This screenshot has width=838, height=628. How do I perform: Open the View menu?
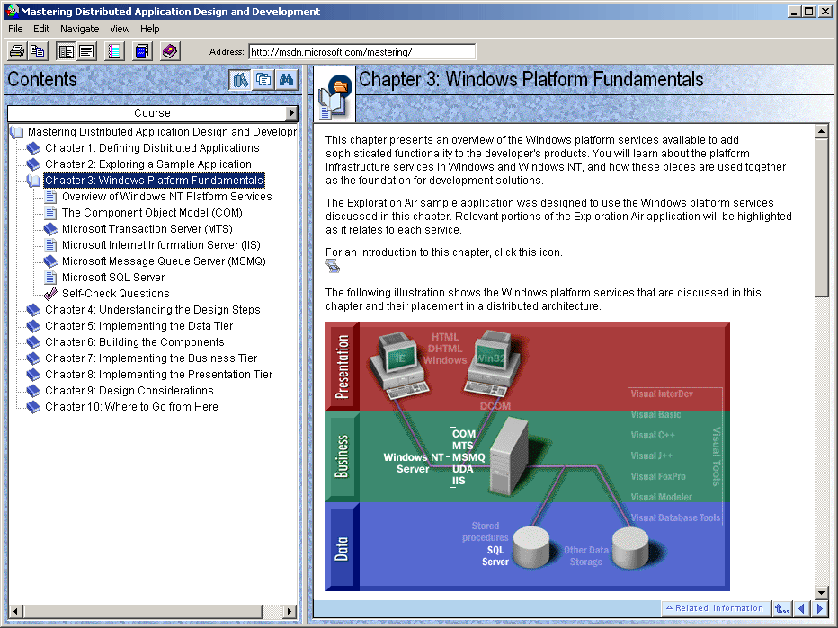click(120, 29)
